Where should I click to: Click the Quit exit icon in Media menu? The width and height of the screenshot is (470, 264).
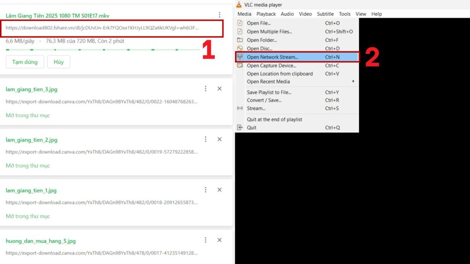click(x=240, y=127)
